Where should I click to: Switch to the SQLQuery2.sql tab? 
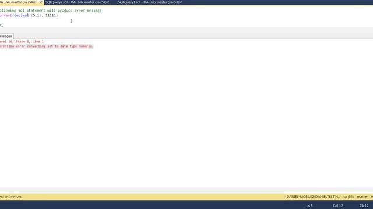point(77,2)
